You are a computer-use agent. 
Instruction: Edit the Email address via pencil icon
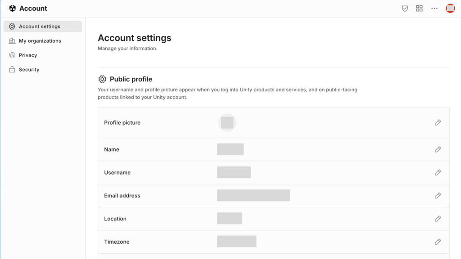(438, 196)
